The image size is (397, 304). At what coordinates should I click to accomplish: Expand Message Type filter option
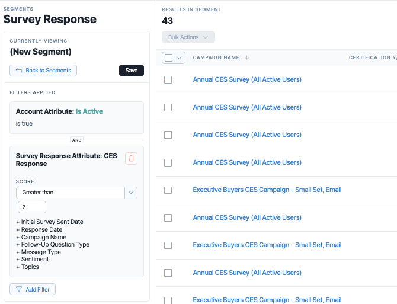[39, 252]
